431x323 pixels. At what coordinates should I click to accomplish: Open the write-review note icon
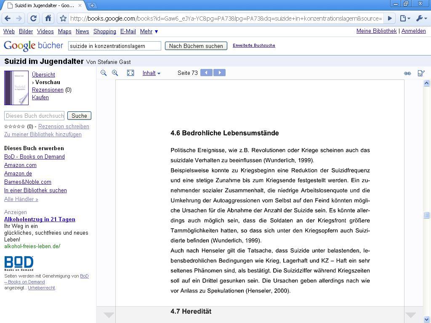(421, 73)
